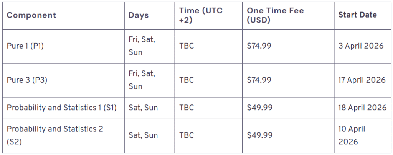
Task: Click the $74.99 fee for Pure 1
Action: (x=259, y=46)
